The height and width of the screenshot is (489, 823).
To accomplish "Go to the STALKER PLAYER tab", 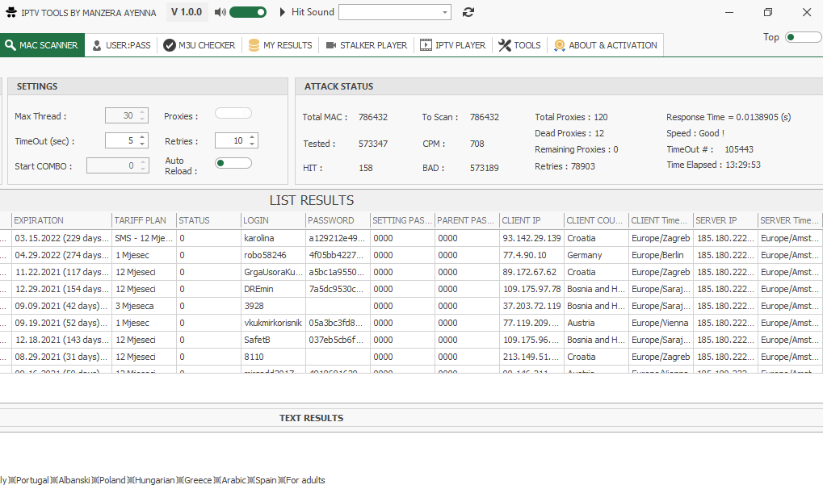I will (x=367, y=45).
